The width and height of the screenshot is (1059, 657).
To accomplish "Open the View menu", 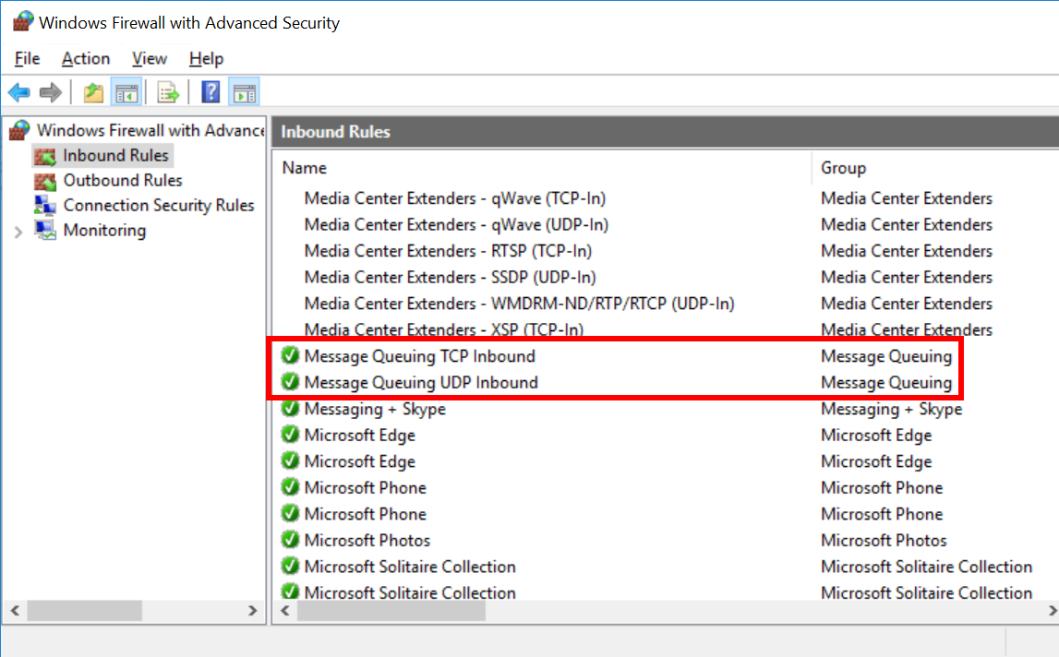I will point(150,59).
